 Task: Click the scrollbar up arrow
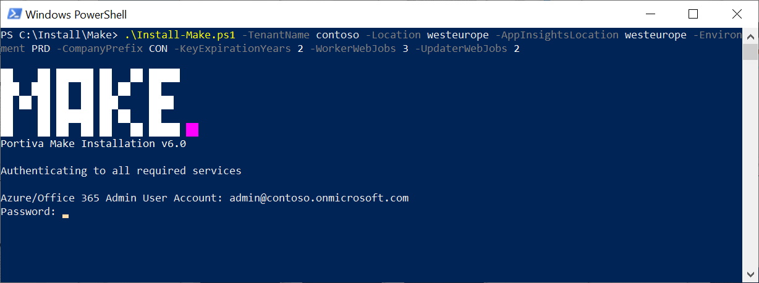[x=751, y=35]
